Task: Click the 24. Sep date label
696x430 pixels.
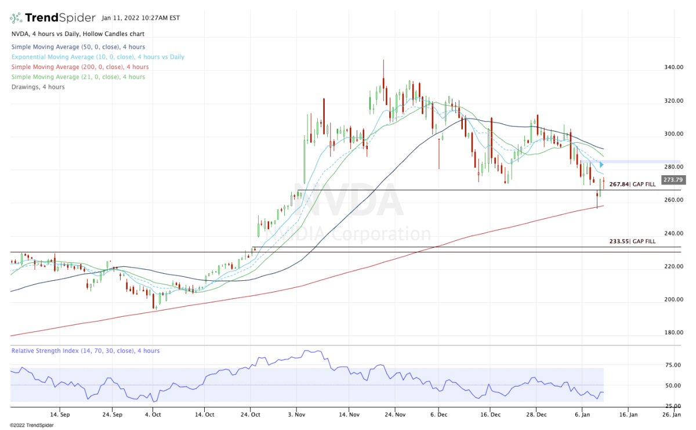Action: click(113, 415)
